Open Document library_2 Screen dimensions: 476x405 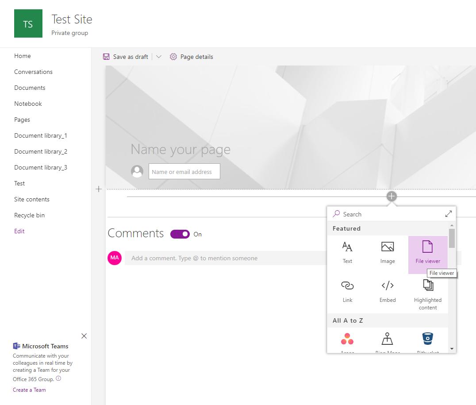(x=41, y=152)
